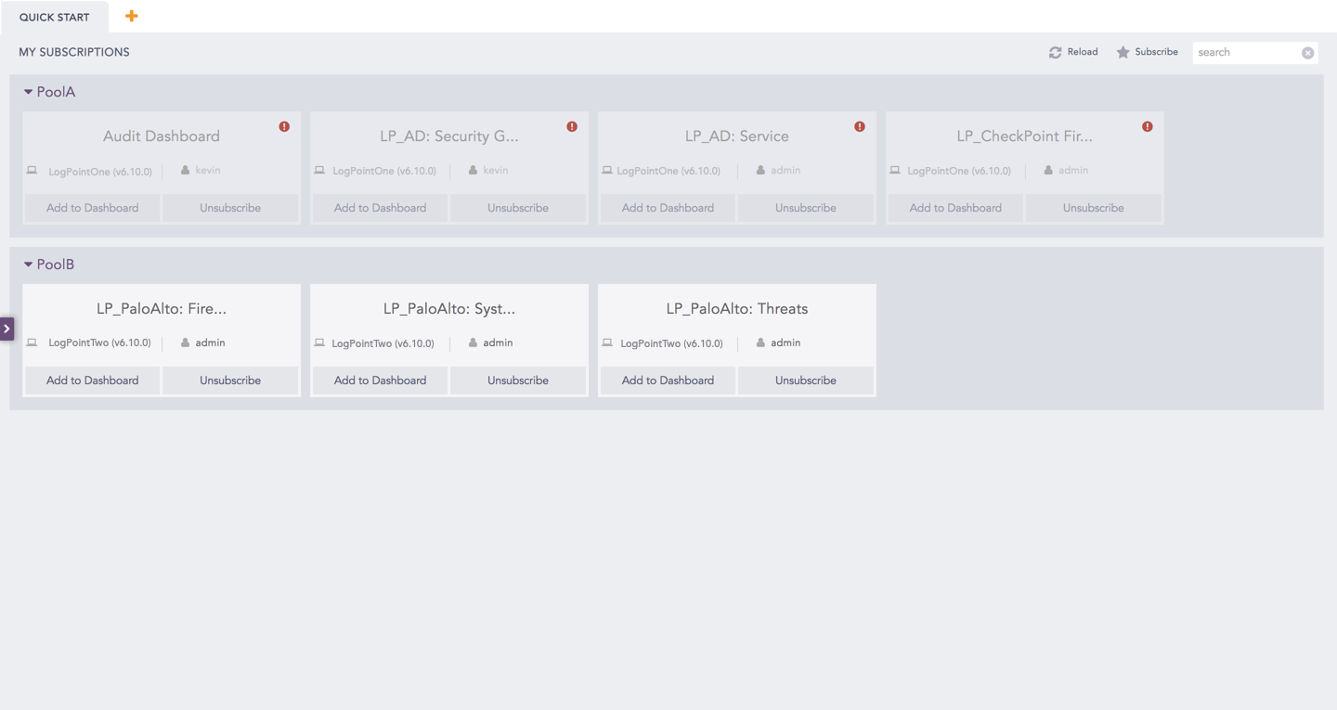This screenshot has height=710, width=1337.
Task: Click the warning icon on Audit Dashboard card
Action: (x=284, y=125)
